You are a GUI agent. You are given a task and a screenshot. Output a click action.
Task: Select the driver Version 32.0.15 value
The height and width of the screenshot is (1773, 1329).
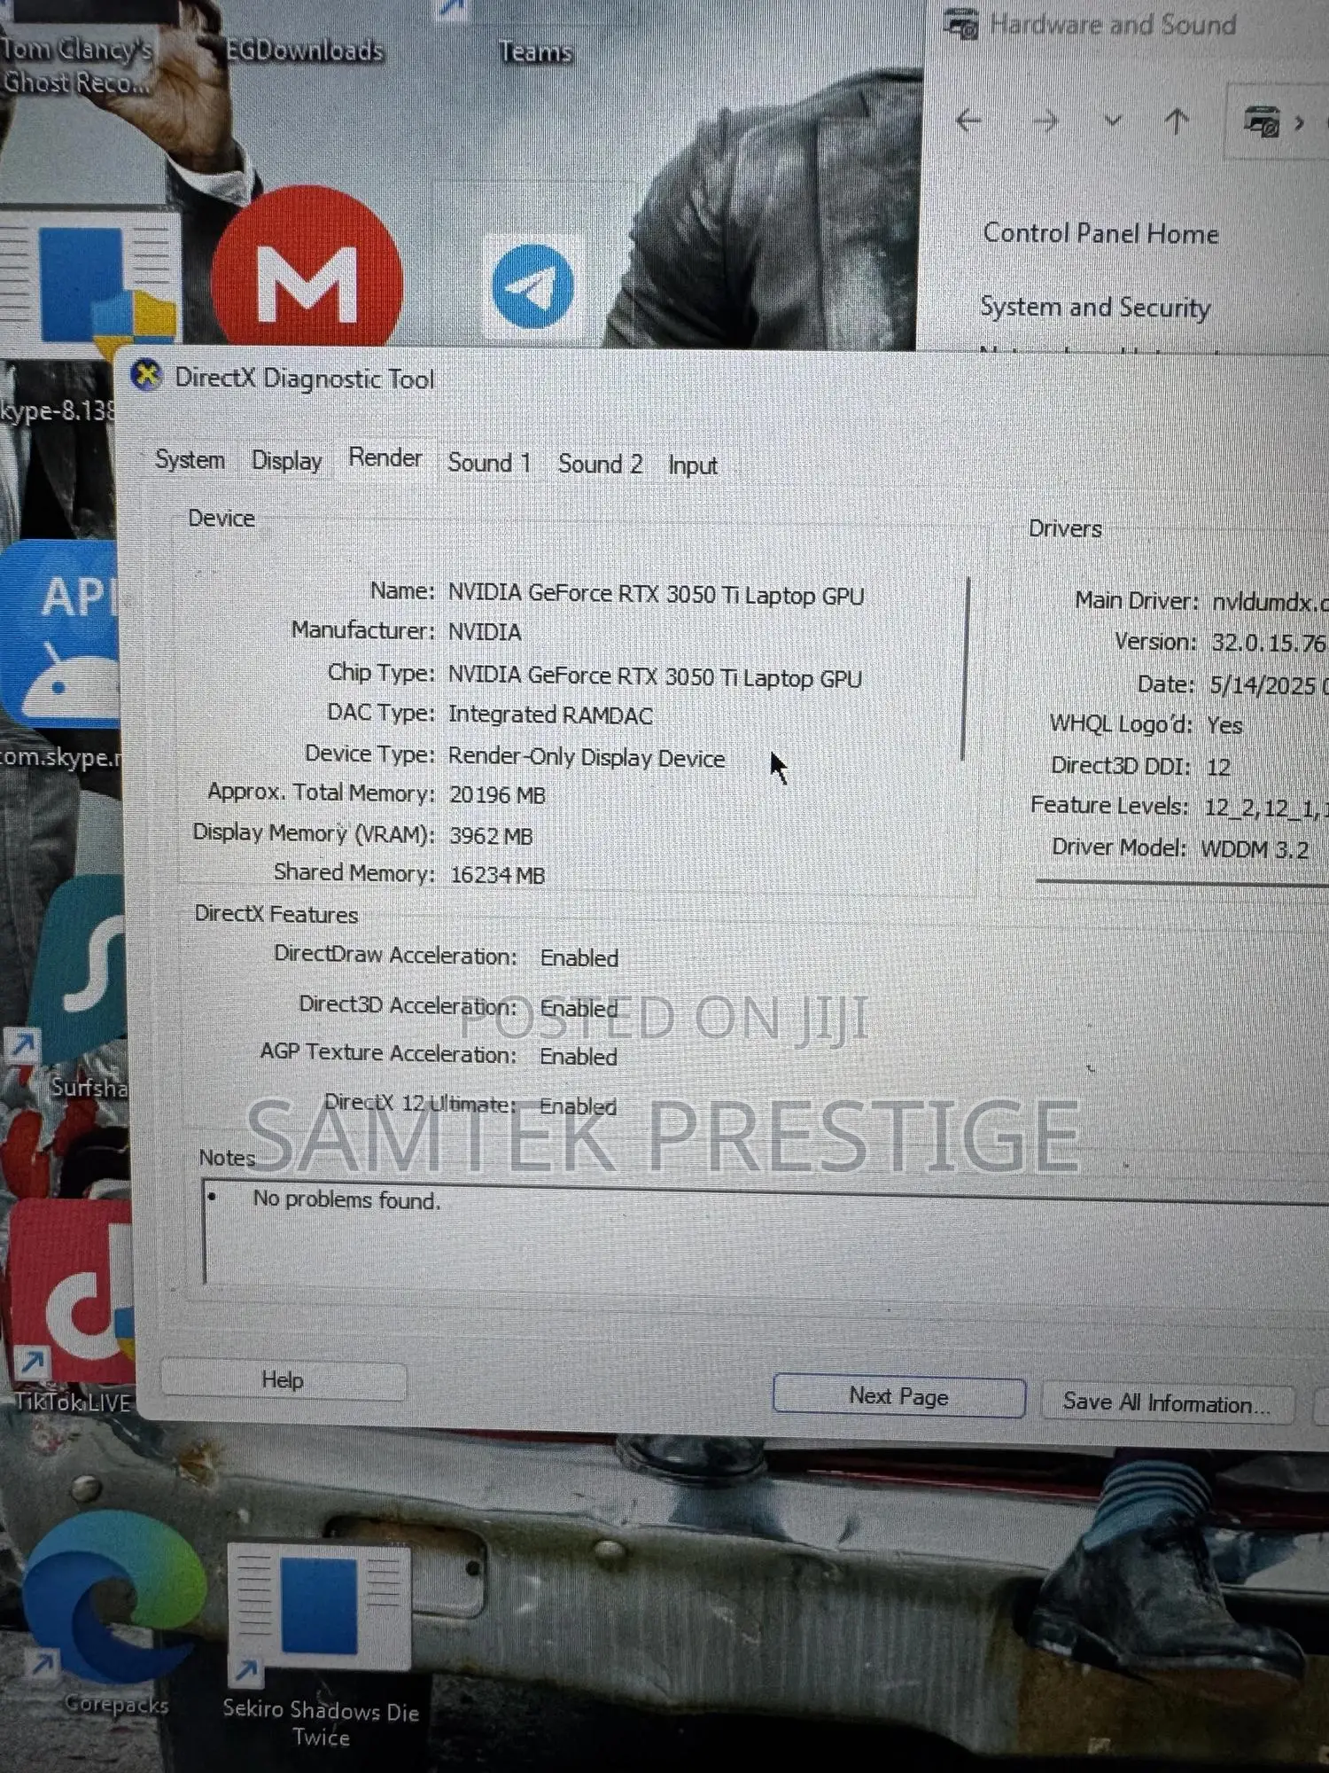pyautogui.click(x=1269, y=643)
